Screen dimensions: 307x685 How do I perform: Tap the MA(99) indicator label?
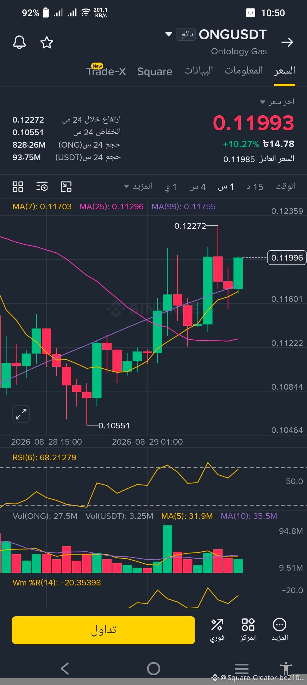(183, 207)
